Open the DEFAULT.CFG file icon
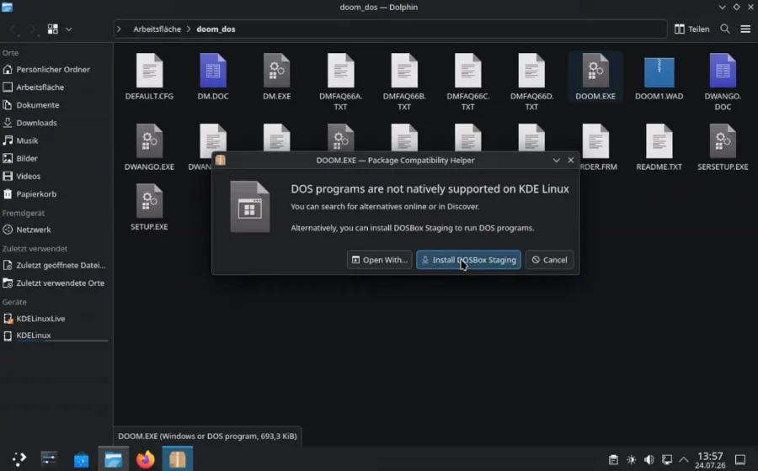758x471 pixels. (x=149, y=71)
